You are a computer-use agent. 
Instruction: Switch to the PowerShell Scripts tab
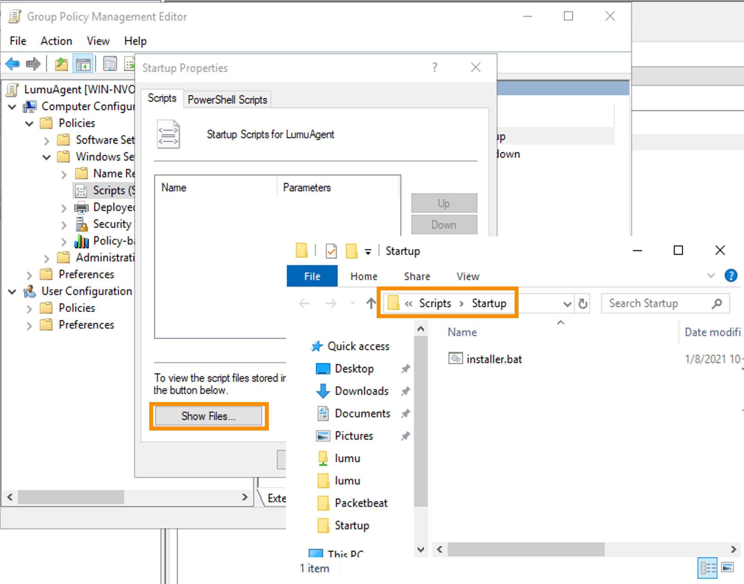coord(227,100)
